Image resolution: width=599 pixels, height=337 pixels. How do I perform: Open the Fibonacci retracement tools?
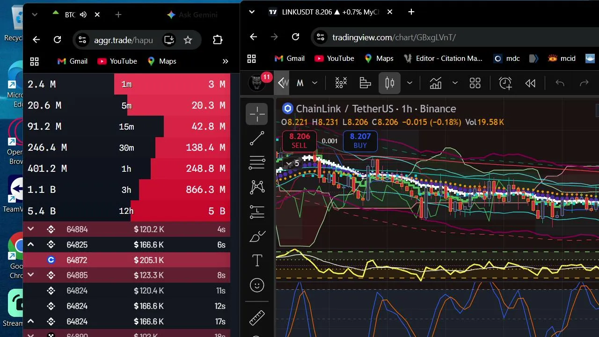click(x=257, y=162)
